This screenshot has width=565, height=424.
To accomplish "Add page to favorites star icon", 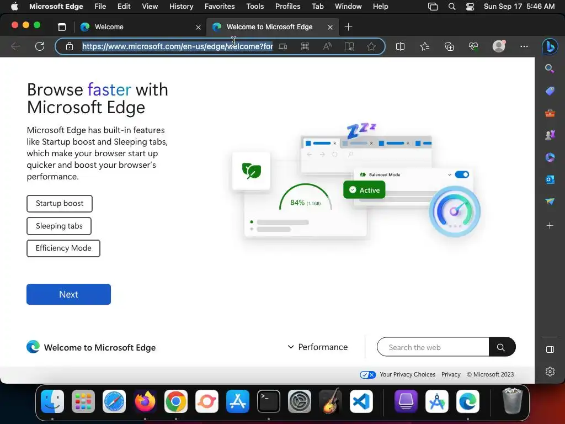I will point(371,46).
